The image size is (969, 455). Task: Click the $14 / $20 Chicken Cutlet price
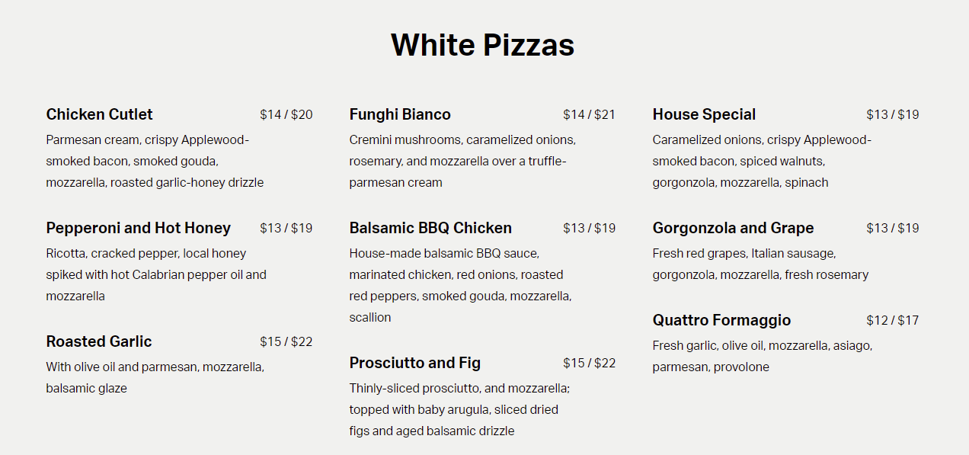(286, 115)
